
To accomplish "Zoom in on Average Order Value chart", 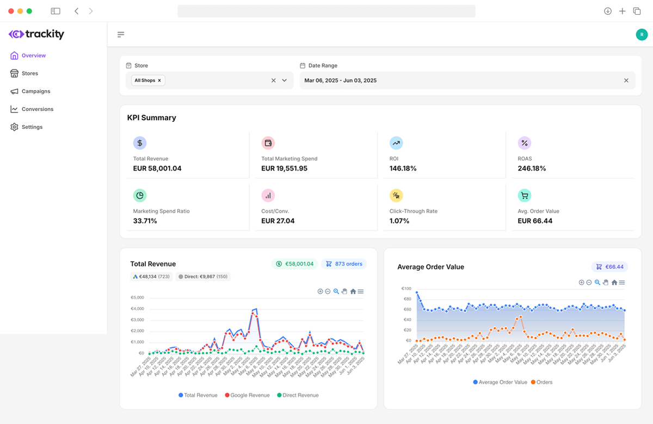I will pos(581,283).
